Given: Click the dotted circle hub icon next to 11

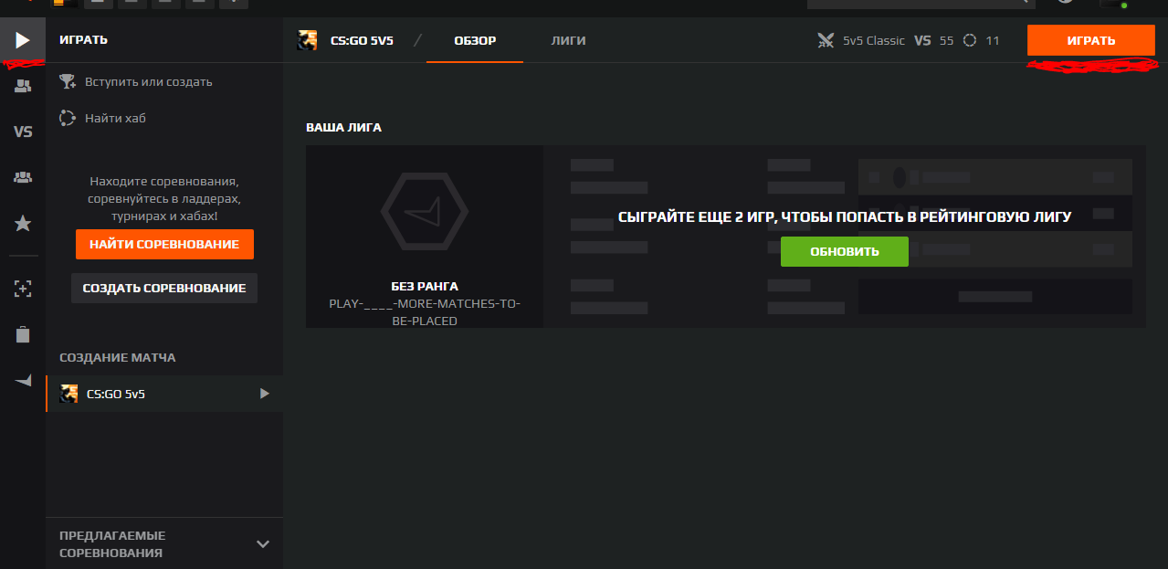Looking at the screenshot, I should pos(970,40).
